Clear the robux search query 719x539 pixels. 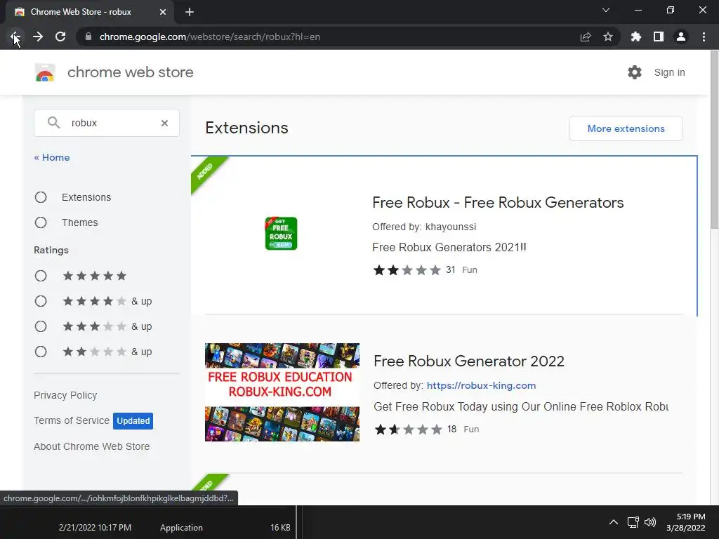click(164, 123)
